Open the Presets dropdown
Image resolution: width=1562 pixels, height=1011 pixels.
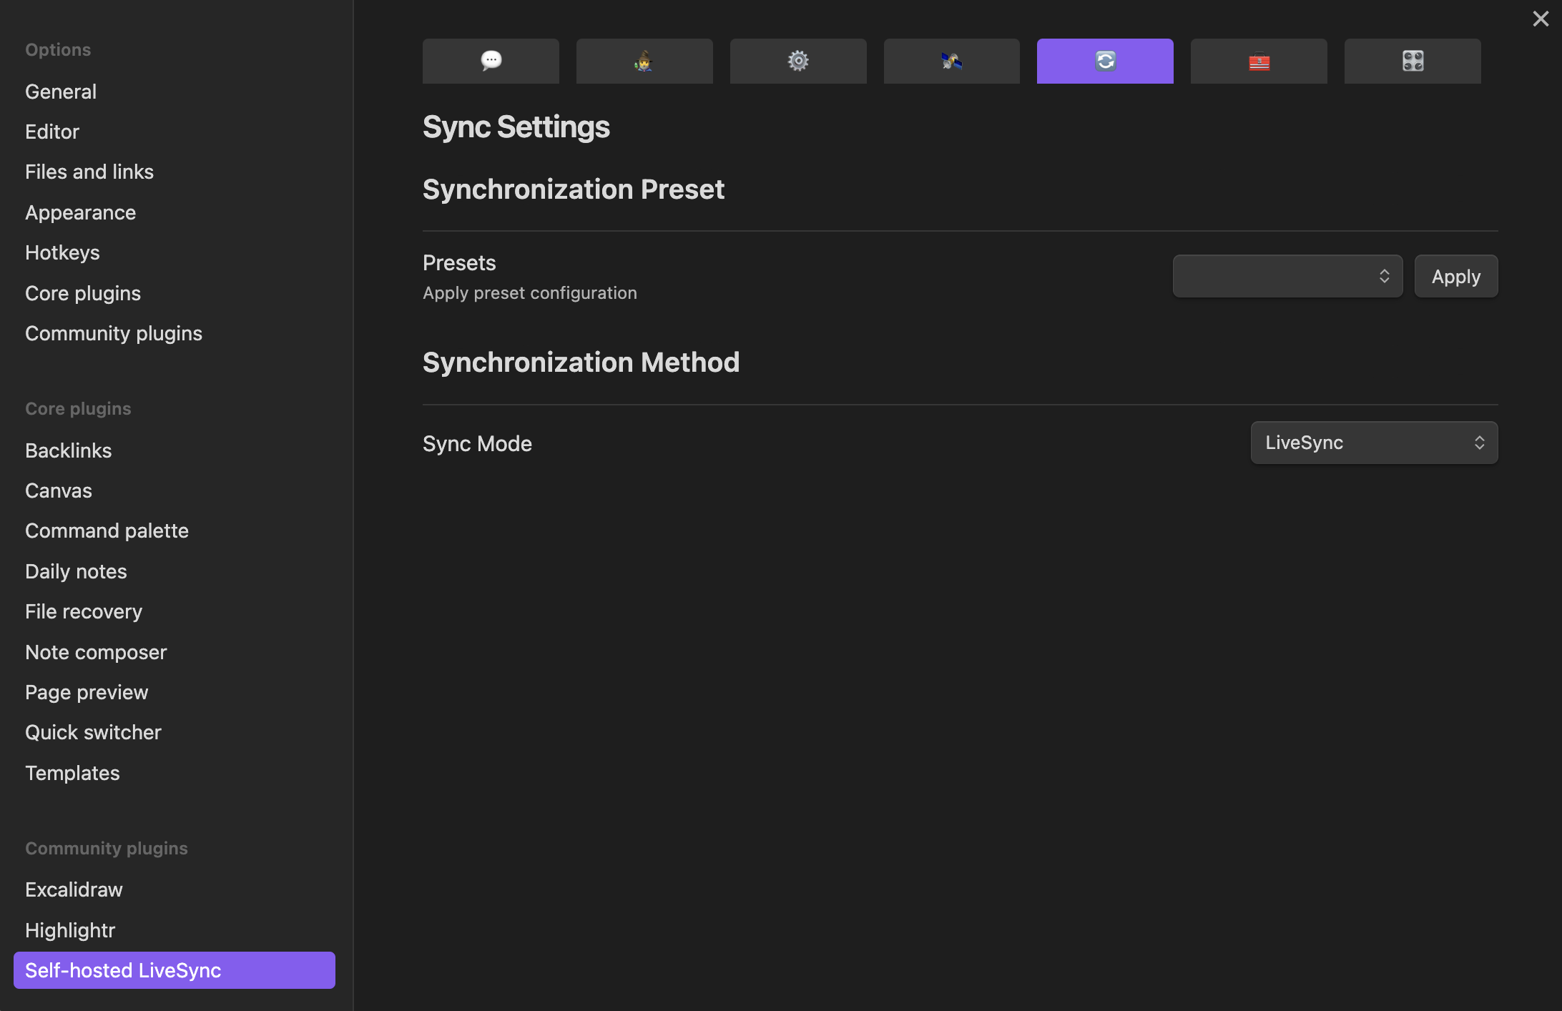tap(1287, 276)
